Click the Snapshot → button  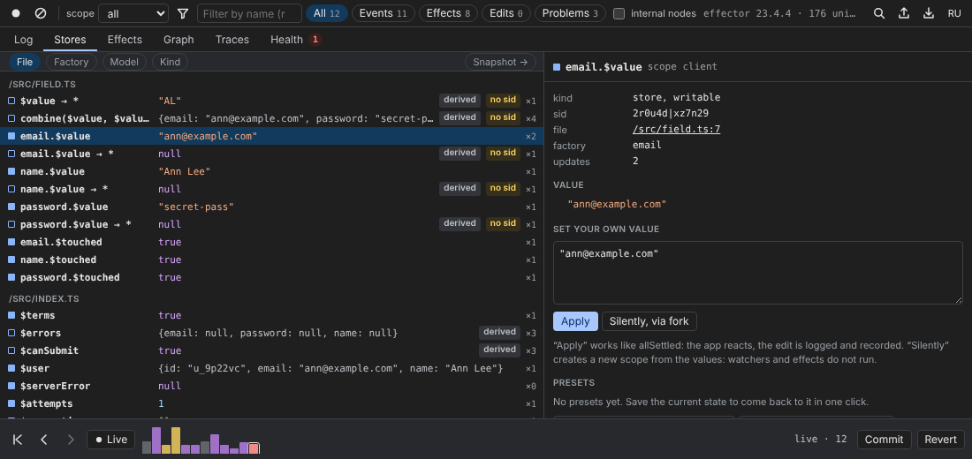(x=499, y=62)
